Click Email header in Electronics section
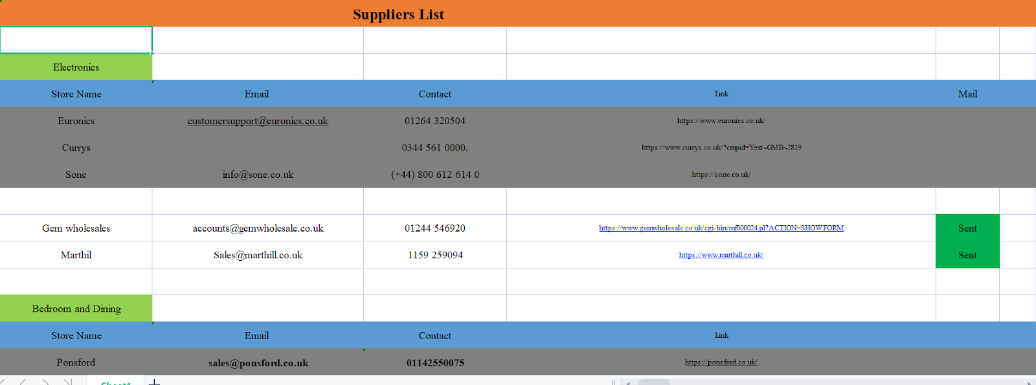The height and width of the screenshot is (385, 1036). pyautogui.click(x=257, y=94)
